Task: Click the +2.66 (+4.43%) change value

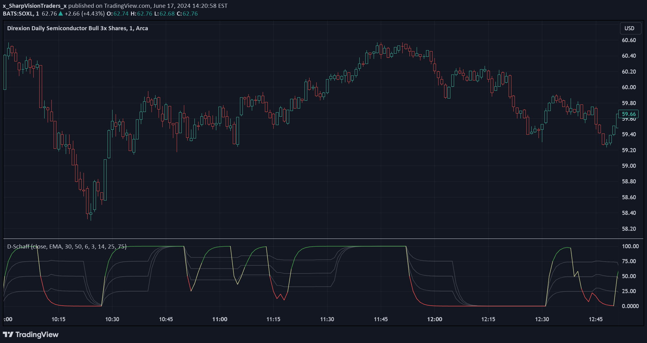Action: (x=84, y=14)
